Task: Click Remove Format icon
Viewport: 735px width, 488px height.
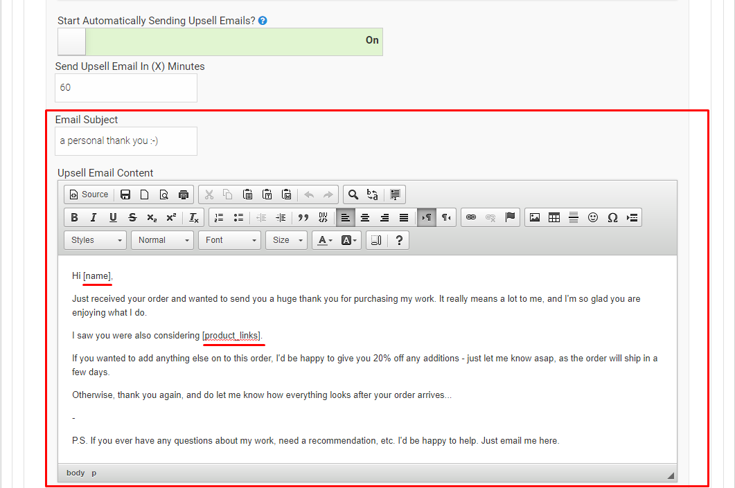Action: coord(193,217)
